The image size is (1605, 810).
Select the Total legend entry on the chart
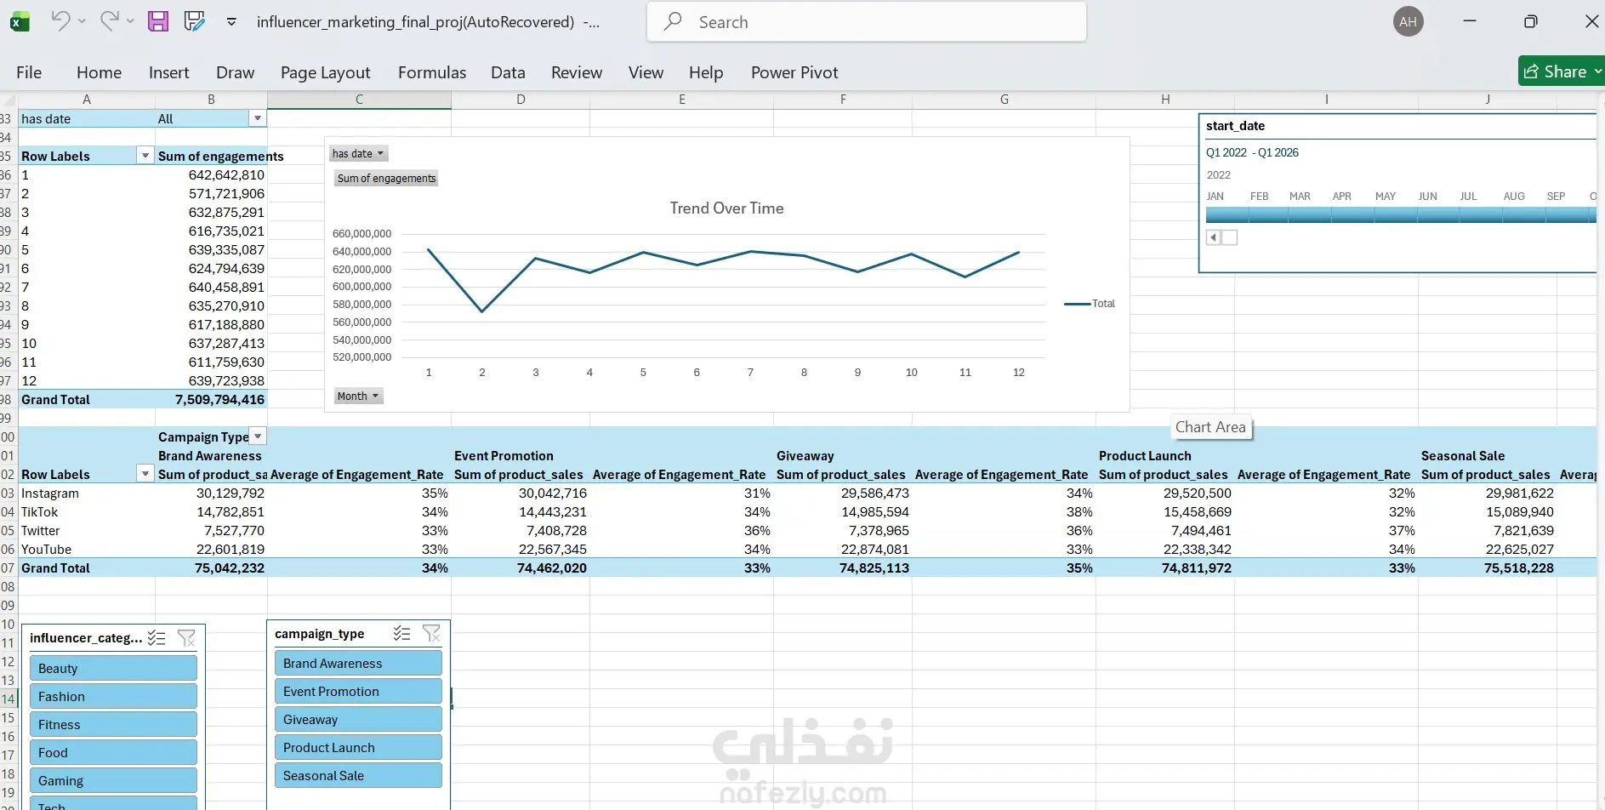pos(1090,304)
